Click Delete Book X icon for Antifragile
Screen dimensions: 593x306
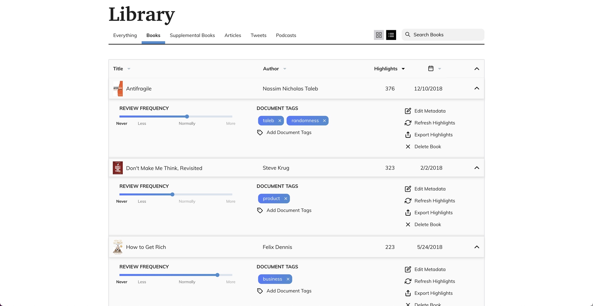[x=408, y=146]
